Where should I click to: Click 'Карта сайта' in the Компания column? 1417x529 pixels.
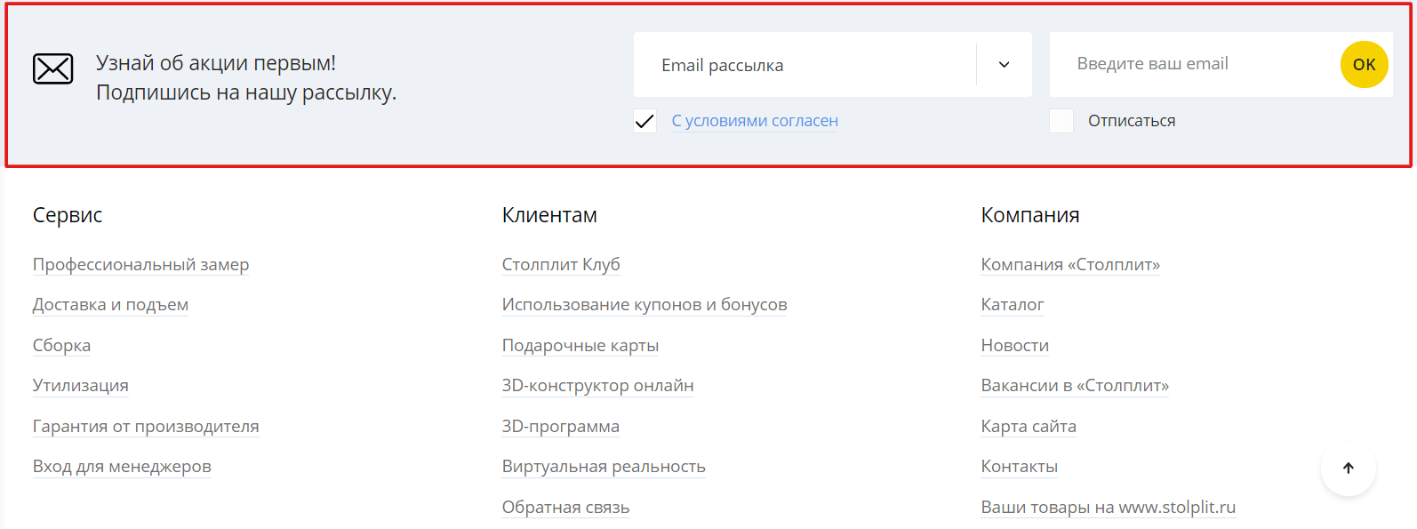[x=1028, y=426]
